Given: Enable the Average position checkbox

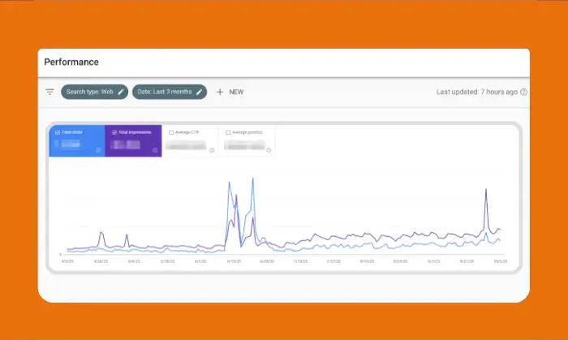Looking at the screenshot, I should (227, 131).
